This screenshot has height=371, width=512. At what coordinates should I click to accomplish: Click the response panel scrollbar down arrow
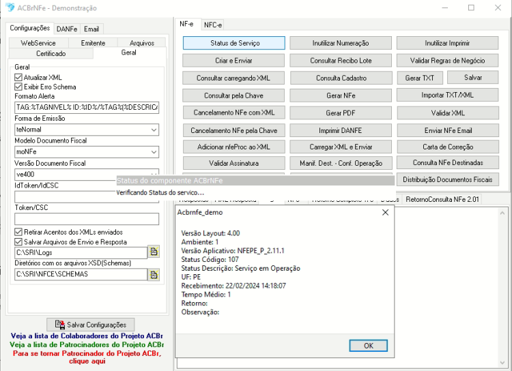(502, 363)
